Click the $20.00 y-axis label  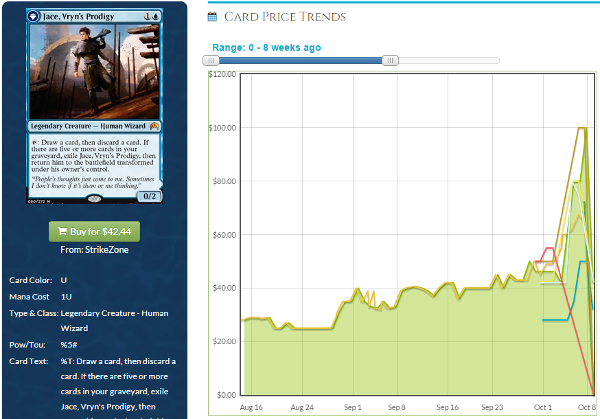(x=224, y=341)
